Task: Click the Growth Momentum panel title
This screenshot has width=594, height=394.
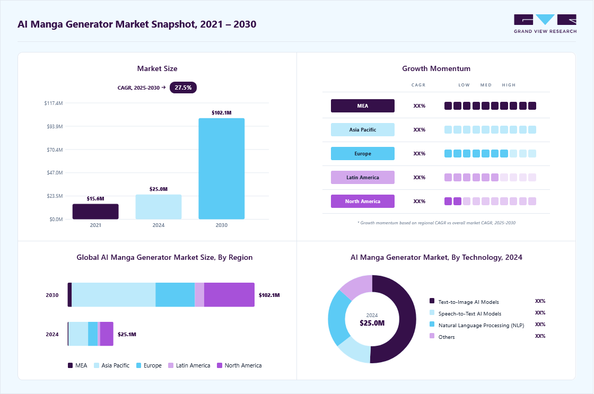Action: point(436,68)
